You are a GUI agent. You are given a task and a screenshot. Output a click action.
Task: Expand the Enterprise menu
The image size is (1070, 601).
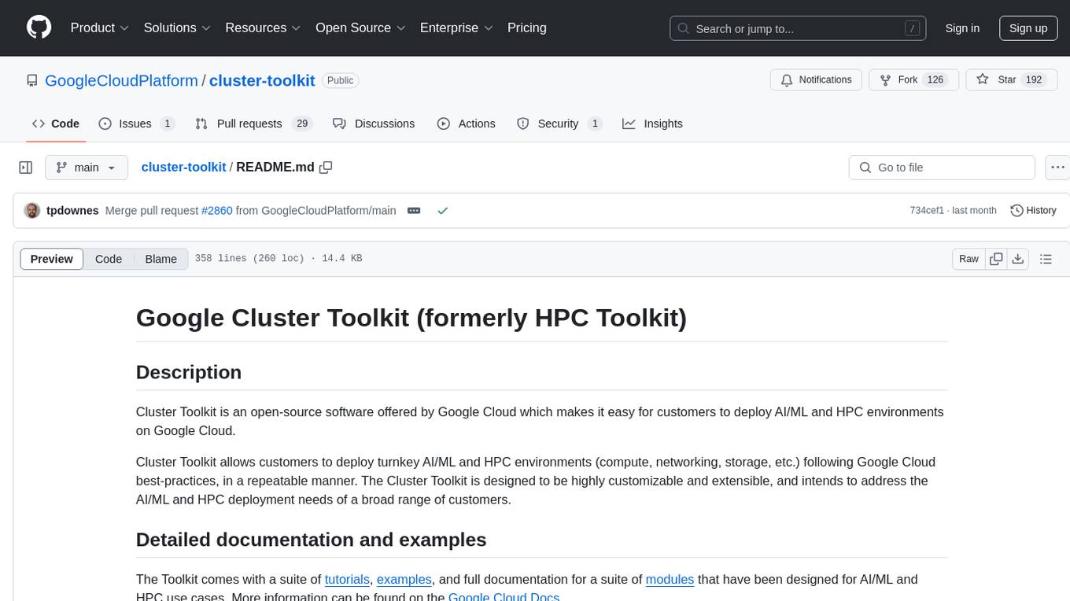456,28
